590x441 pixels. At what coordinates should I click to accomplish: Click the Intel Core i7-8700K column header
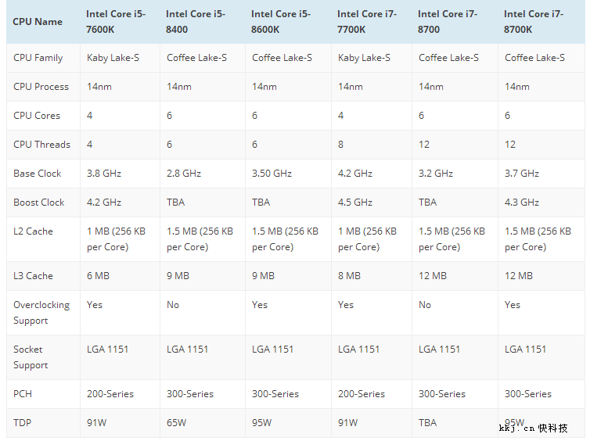[534, 22]
